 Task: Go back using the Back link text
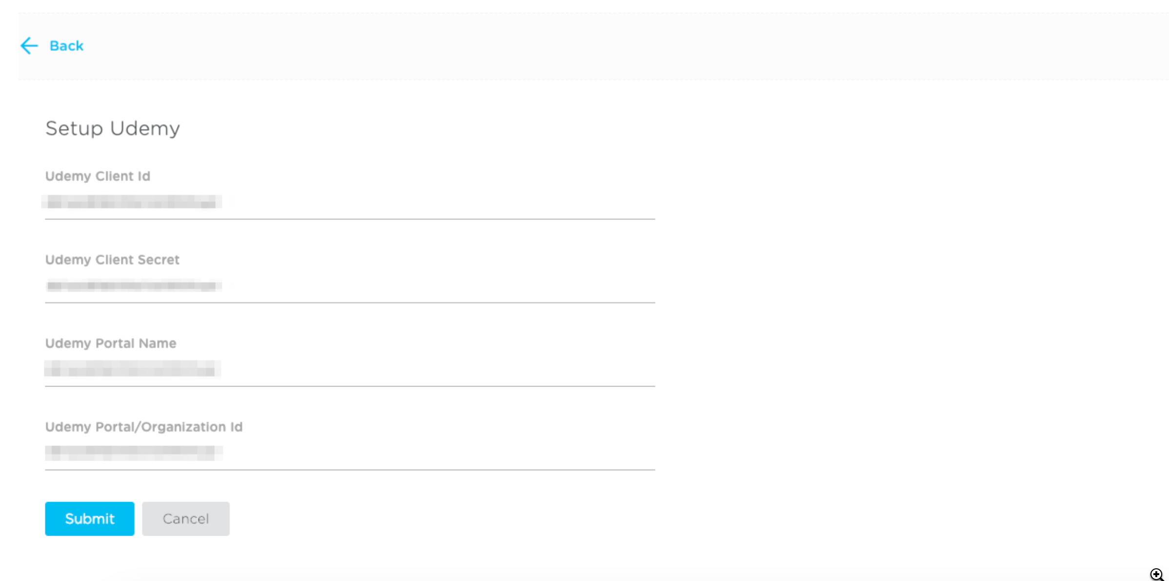pyautogui.click(x=66, y=46)
